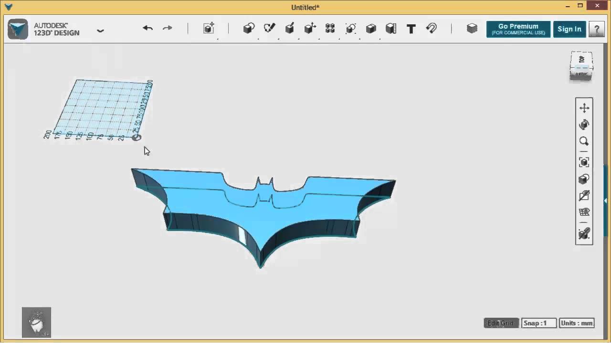Open the Modify tools menu
Image resolution: width=611 pixels, height=343 pixels.
(x=310, y=29)
